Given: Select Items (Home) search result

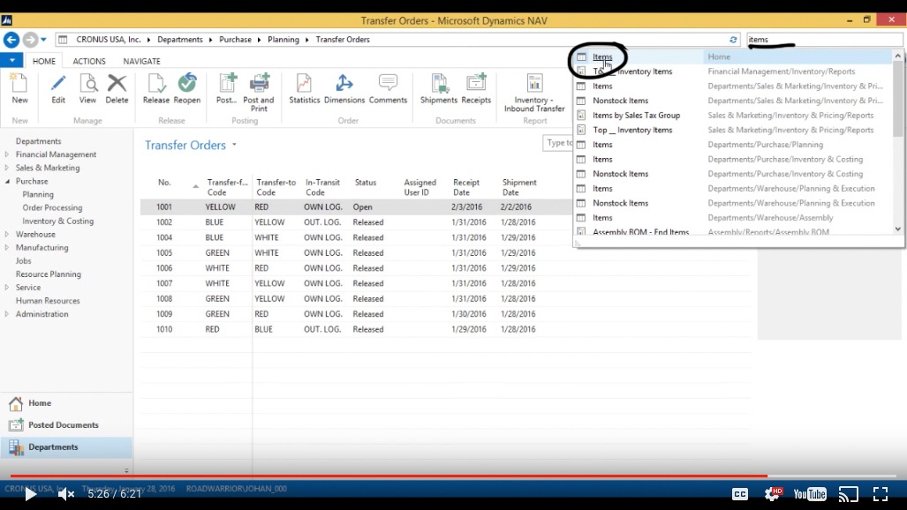Looking at the screenshot, I should [734, 56].
